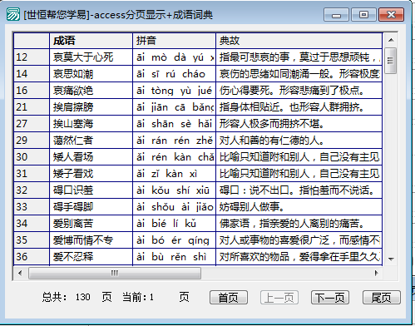415x326 pixels.
Task: Select the 成语 column header
Action: (x=91, y=41)
